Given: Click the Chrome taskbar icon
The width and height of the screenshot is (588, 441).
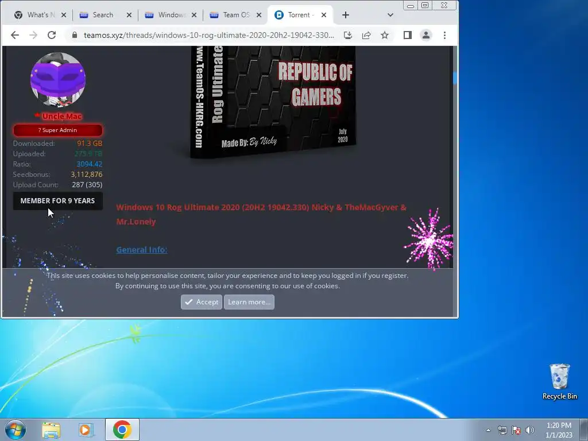Looking at the screenshot, I should click(122, 430).
